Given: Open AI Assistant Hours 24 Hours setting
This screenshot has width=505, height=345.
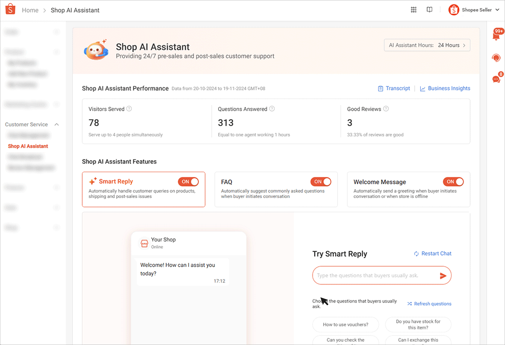Looking at the screenshot, I should (427, 45).
